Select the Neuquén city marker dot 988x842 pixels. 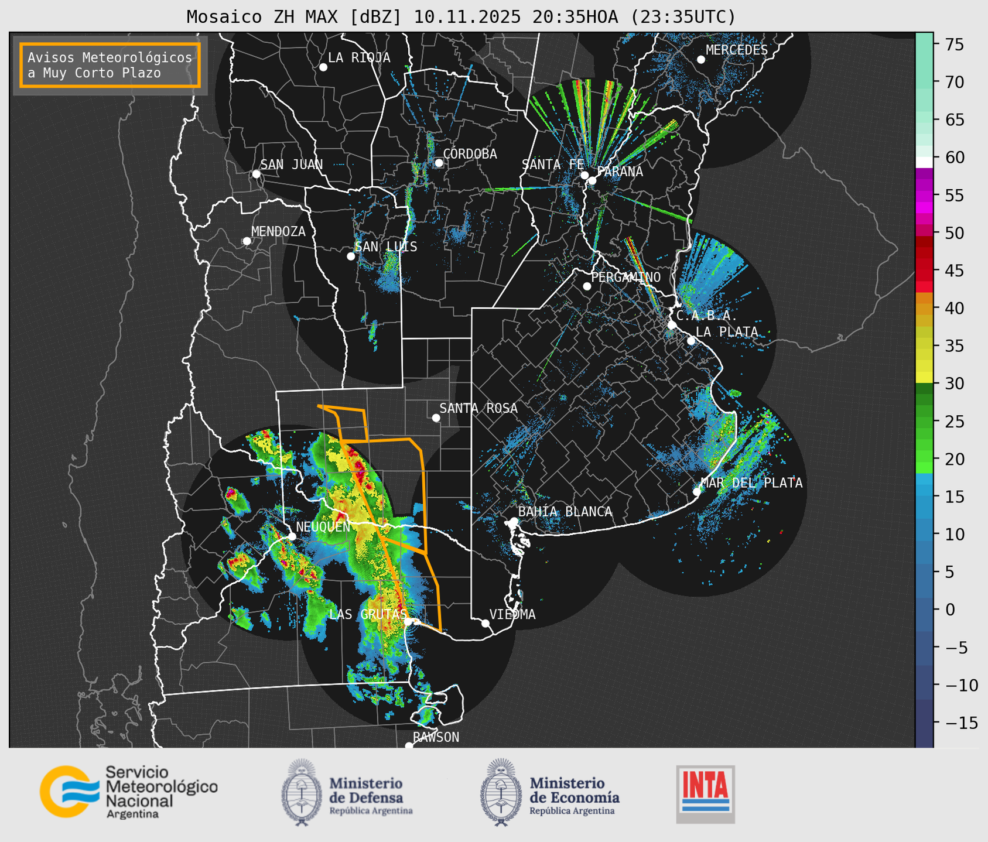[292, 536]
